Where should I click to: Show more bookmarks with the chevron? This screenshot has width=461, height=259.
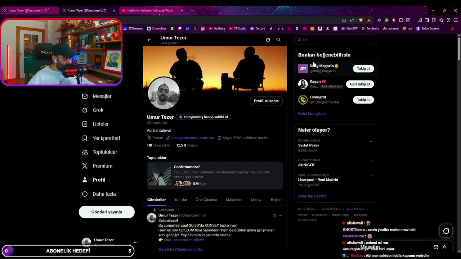pos(452,28)
